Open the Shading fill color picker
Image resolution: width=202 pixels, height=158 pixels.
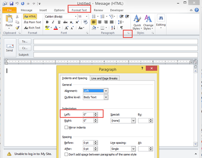98,28
